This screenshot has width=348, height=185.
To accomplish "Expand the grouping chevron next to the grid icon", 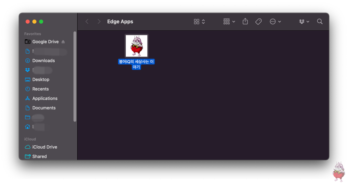I will pos(234,22).
